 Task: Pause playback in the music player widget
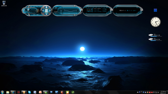click(46, 11)
